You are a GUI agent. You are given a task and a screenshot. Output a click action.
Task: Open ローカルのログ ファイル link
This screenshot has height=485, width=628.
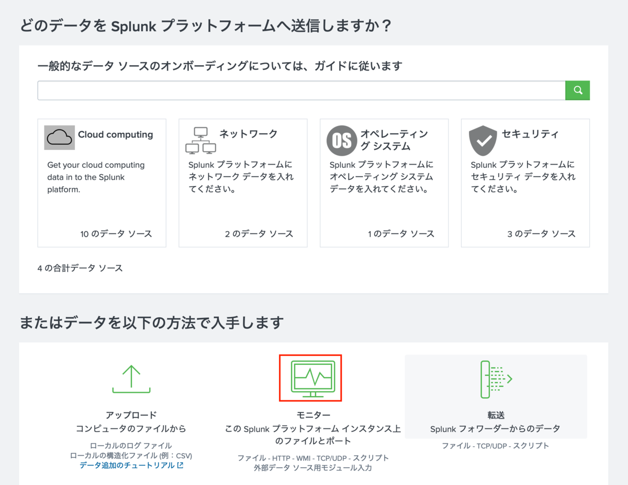pos(131,445)
